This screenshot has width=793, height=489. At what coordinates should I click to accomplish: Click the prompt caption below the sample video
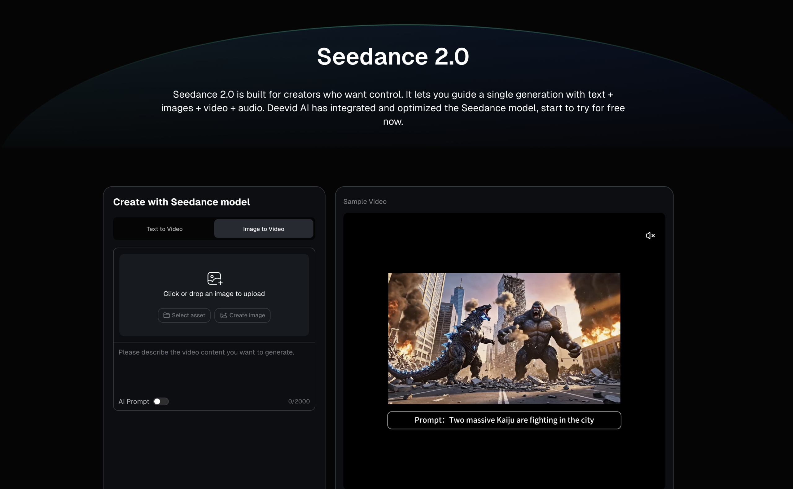(x=504, y=420)
